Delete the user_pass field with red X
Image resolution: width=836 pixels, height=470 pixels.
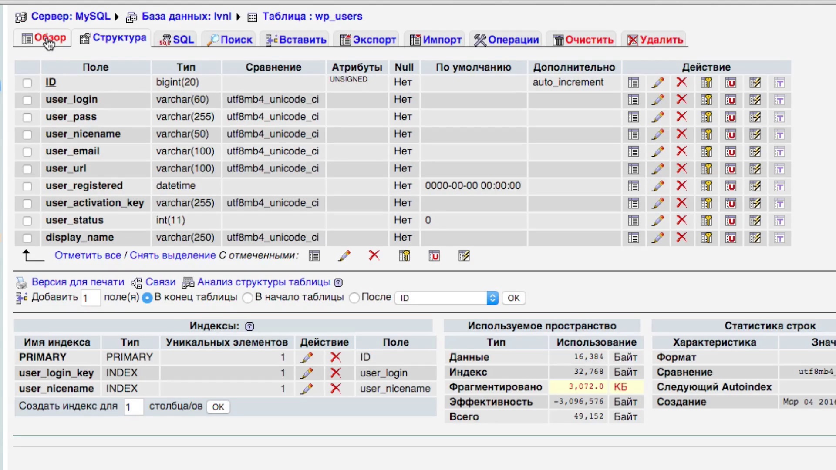(682, 117)
